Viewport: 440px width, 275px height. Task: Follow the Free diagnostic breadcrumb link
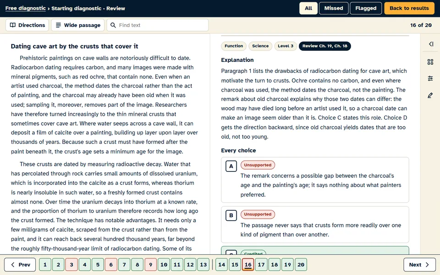coord(25,8)
